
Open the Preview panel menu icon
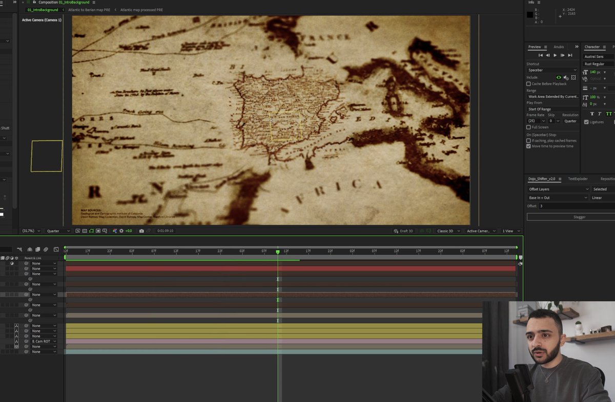click(545, 47)
